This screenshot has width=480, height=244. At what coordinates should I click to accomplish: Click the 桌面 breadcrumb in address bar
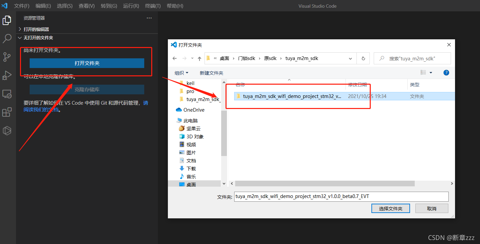point(225,58)
